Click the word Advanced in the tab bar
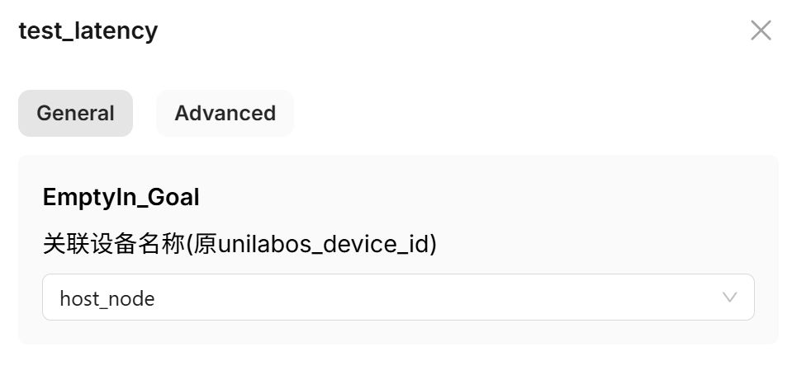792x370 pixels. 225,113
